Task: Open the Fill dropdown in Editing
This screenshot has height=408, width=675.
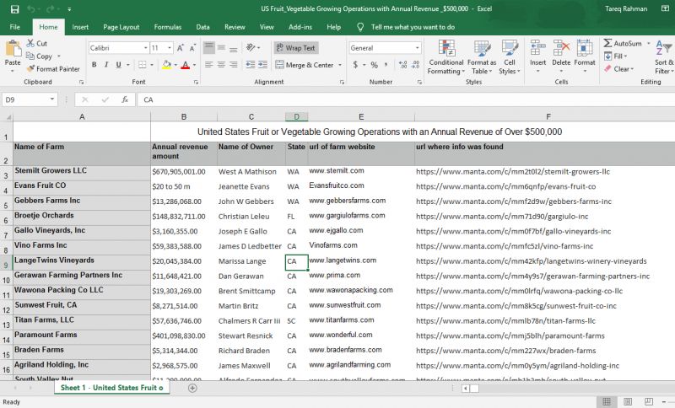Action: [x=616, y=56]
